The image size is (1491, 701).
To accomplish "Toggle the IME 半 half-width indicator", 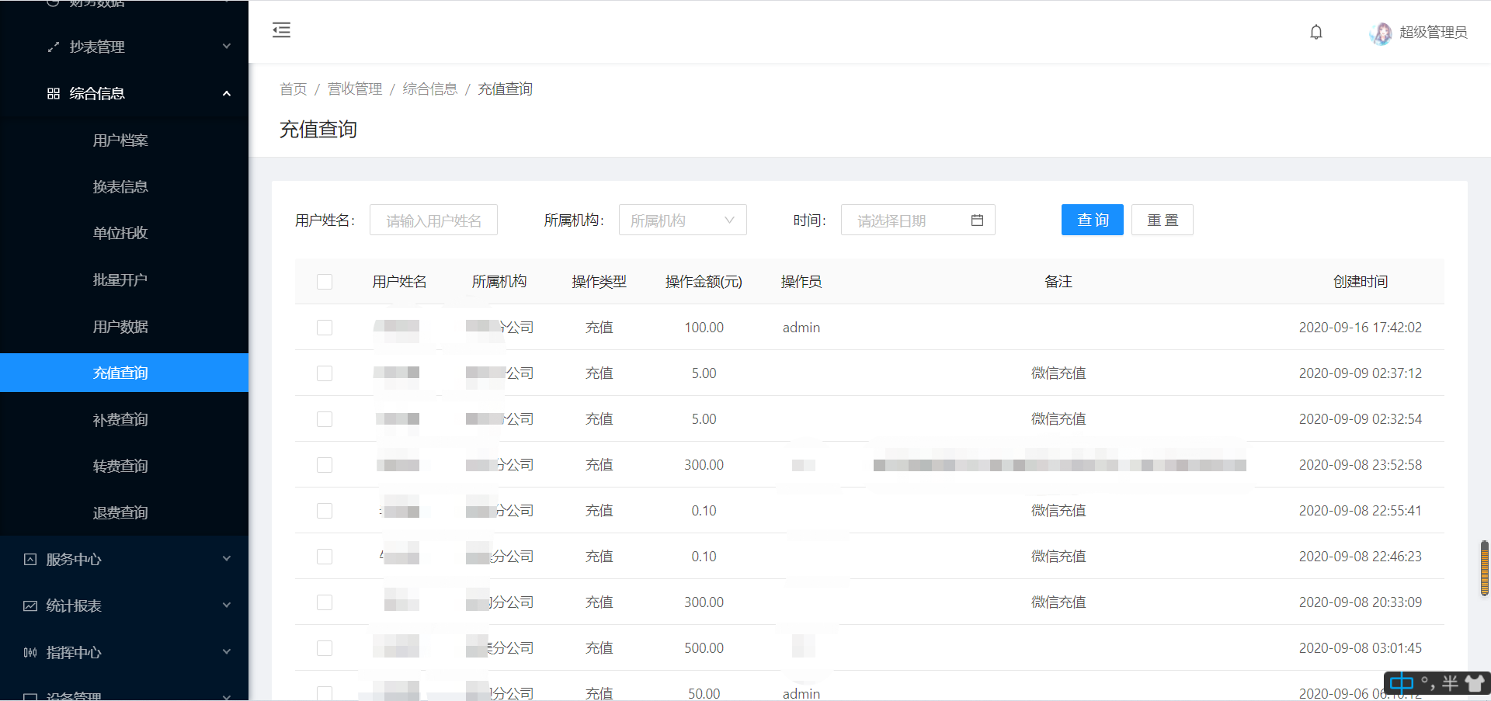I will pyautogui.click(x=1450, y=684).
